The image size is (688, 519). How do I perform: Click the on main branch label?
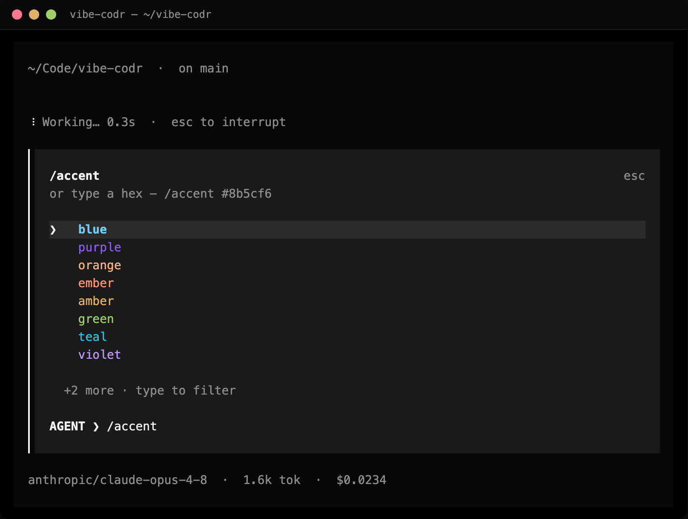tap(204, 69)
